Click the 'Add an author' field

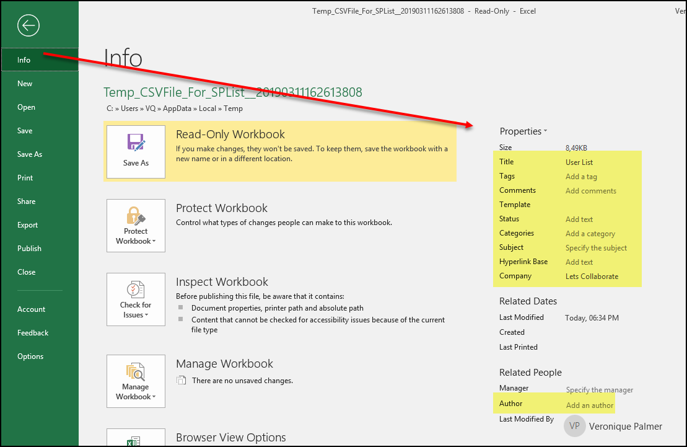590,405
